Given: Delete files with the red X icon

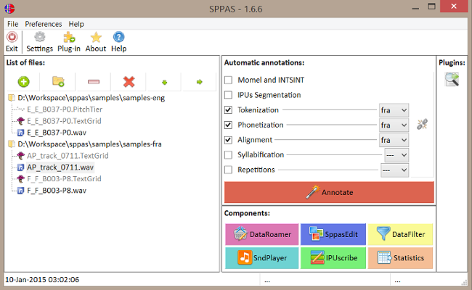Looking at the screenshot, I should coord(129,82).
